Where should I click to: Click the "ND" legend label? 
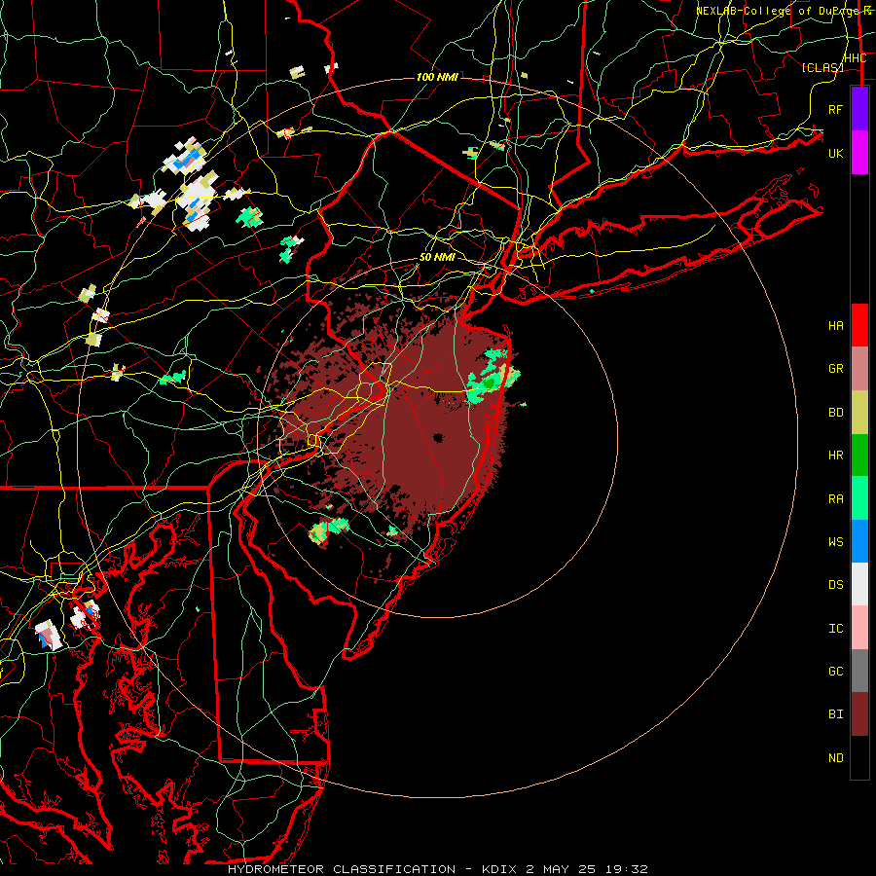click(x=835, y=758)
